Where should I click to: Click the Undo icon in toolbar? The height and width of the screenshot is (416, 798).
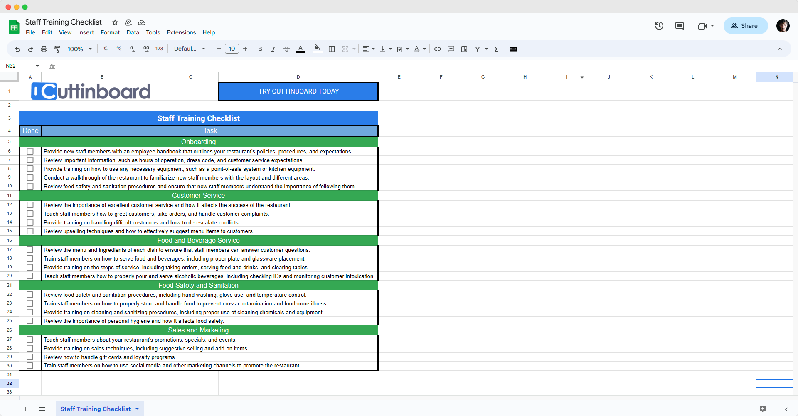pyautogui.click(x=17, y=49)
